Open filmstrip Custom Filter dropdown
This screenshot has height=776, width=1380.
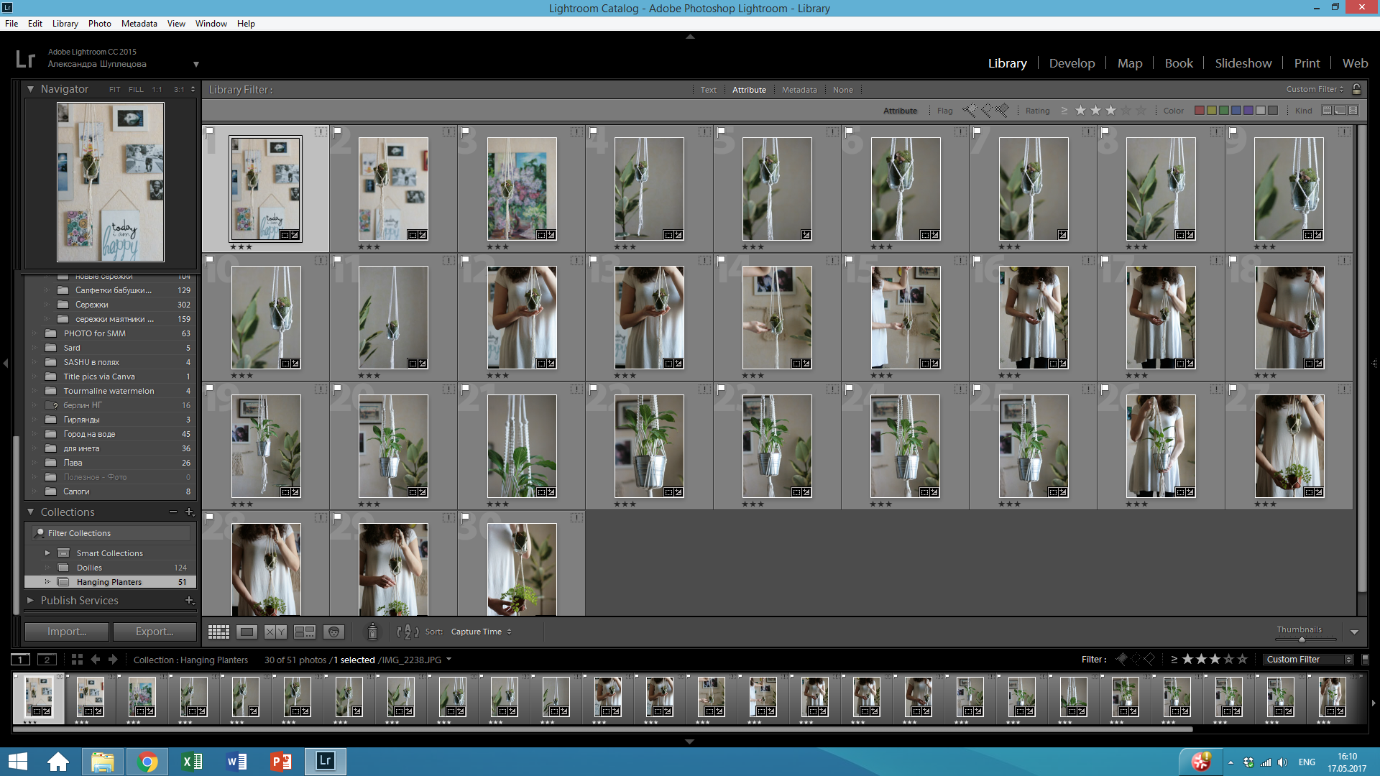coord(1308,659)
